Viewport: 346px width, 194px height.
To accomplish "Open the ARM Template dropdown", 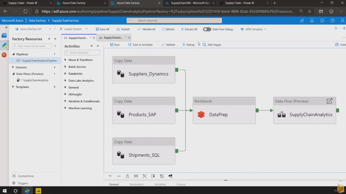I will coord(253,29).
